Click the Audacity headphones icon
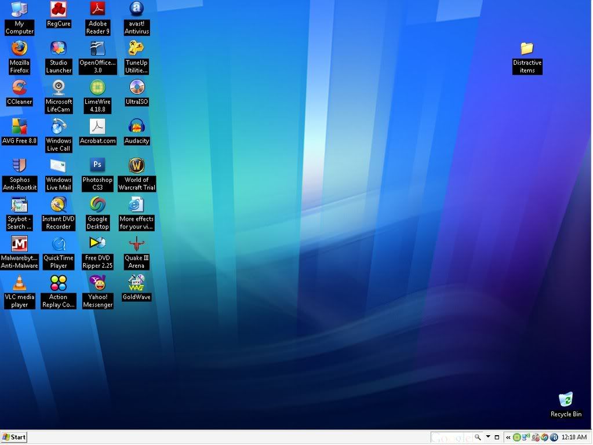This screenshot has width=593, height=445. [x=137, y=132]
